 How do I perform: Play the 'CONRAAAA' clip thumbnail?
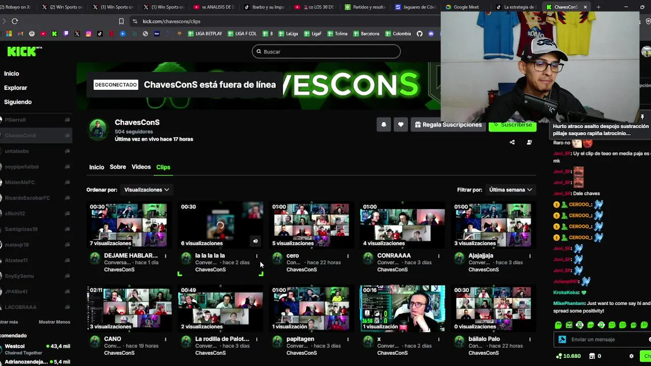pos(402,225)
